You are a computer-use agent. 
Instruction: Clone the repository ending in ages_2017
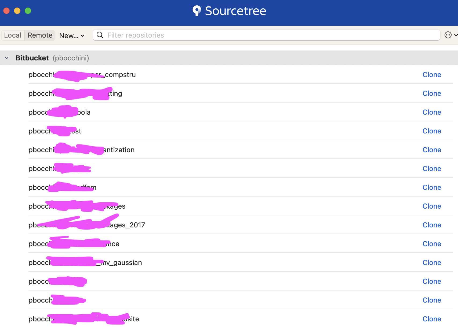pos(432,225)
